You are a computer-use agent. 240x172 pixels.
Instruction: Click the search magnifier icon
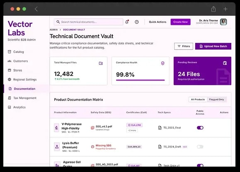coord(58,22)
